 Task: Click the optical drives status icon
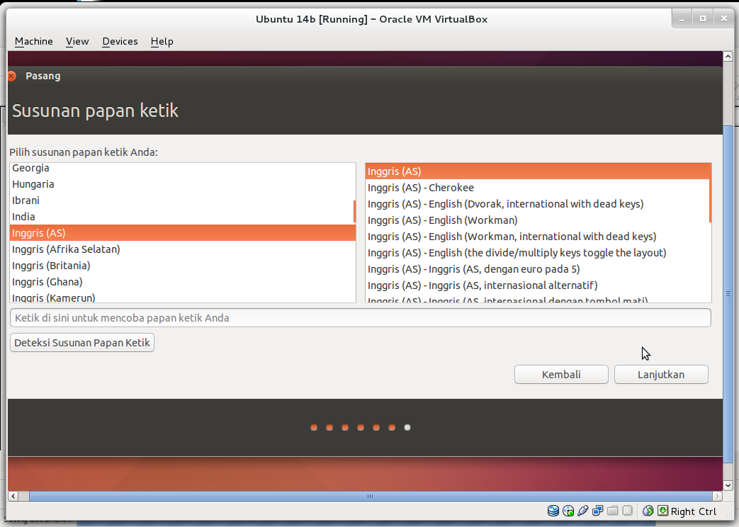coord(567,511)
